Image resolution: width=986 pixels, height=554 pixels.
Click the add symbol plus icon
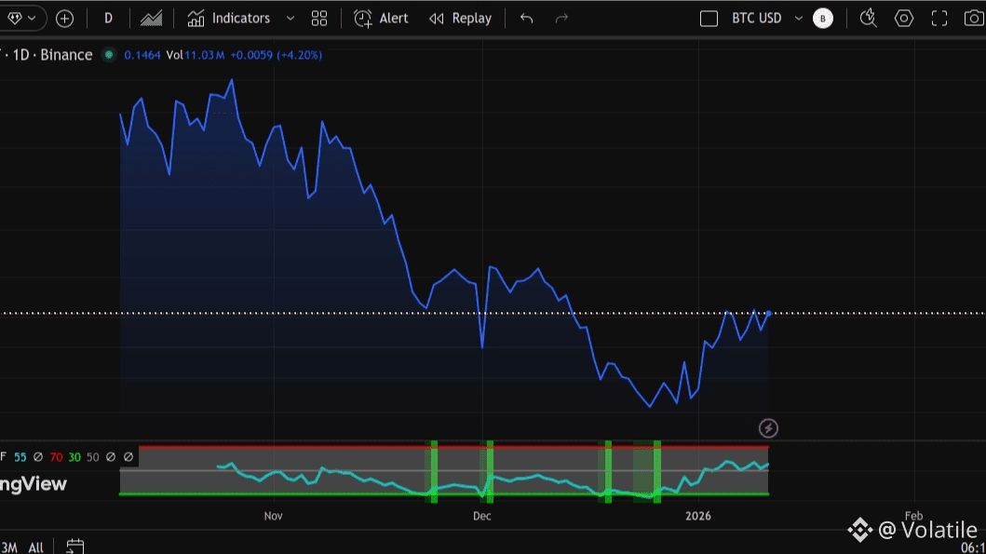pos(64,19)
